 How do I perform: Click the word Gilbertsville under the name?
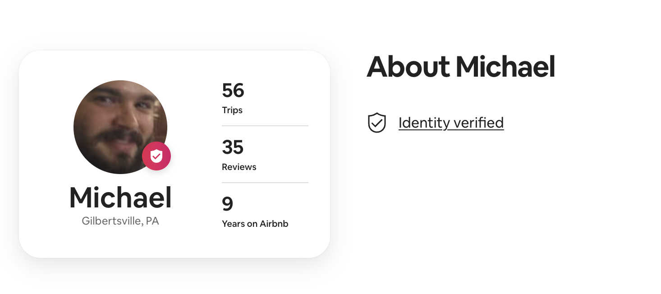coord(111,221)
